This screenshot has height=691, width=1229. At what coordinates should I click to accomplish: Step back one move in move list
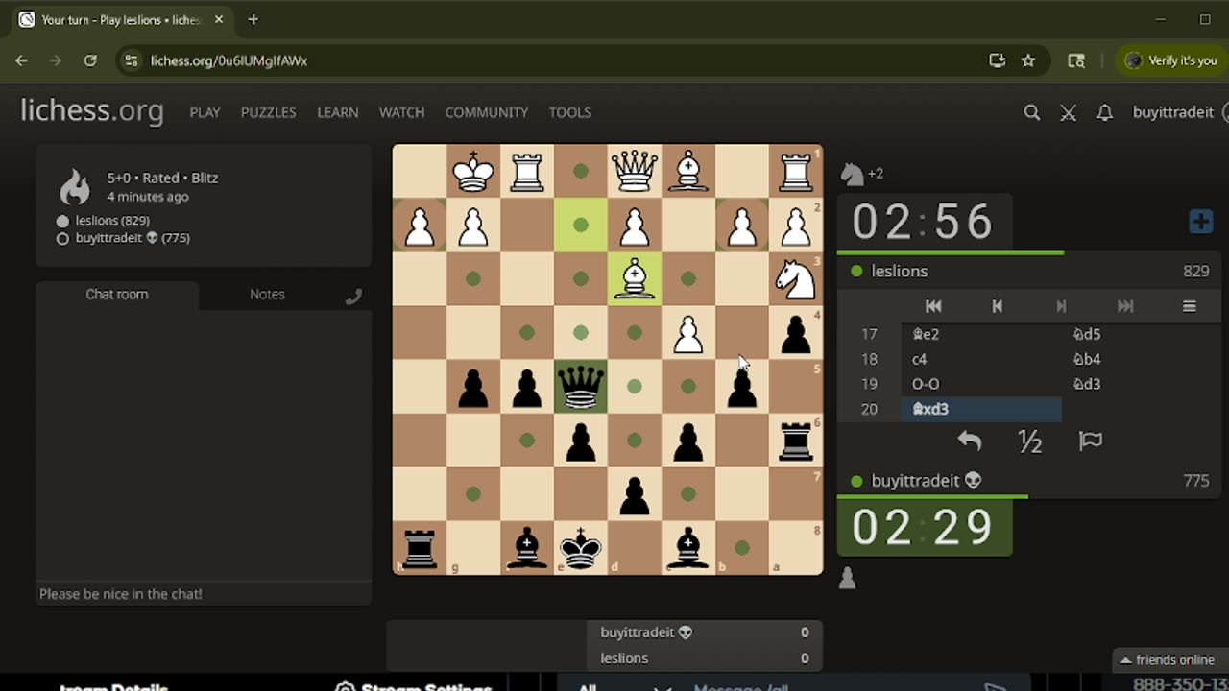coord(997,306)
